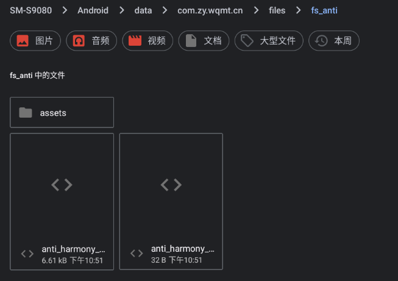Click the images filter icon
Viewport: 398px width, 281px height.
(x=23, y=41)
